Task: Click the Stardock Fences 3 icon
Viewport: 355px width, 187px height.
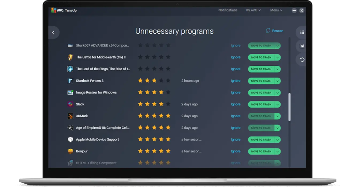Action: point(70,81)
